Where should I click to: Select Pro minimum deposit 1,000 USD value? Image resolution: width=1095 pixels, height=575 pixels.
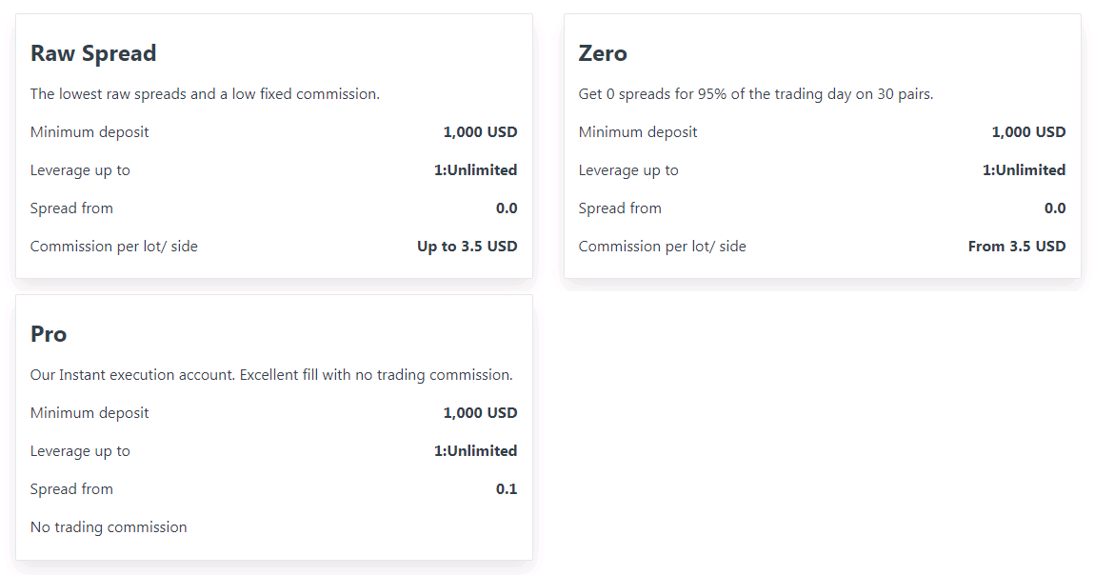pyautogui.click(x=480, y=412)
